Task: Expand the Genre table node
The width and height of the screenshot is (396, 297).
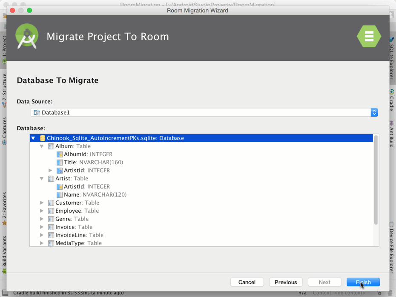Action: (42, 219)
